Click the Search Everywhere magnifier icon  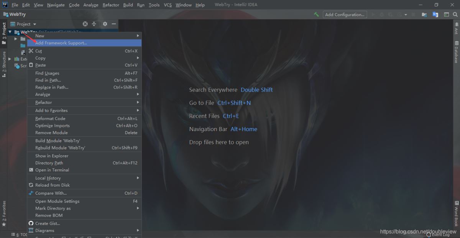[x=455, y=15]
